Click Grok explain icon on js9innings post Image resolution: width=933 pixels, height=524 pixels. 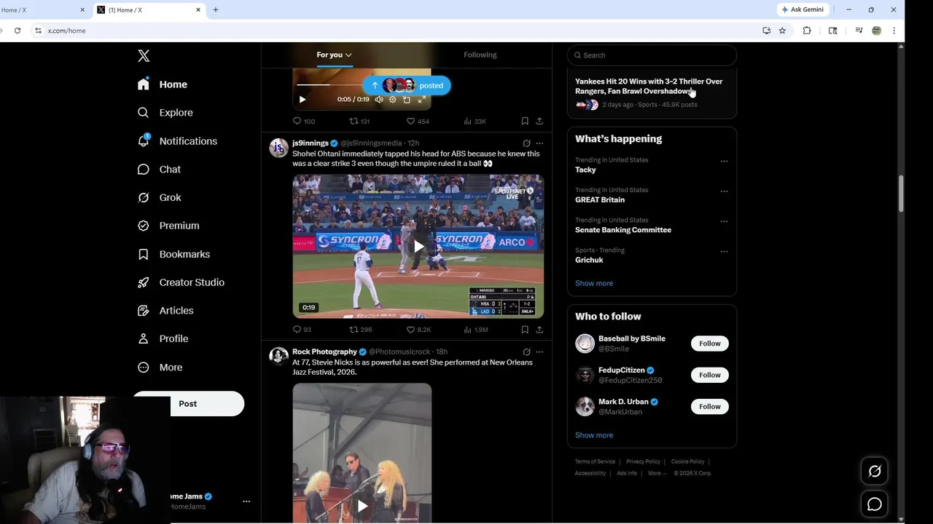point(526,143)
